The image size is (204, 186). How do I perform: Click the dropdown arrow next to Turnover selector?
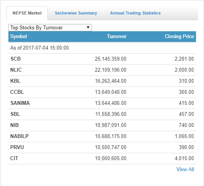88,27
